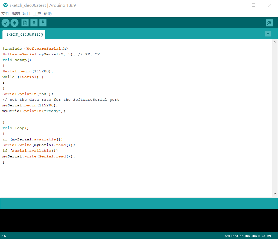Click the scrollbar down arrow

275,193
